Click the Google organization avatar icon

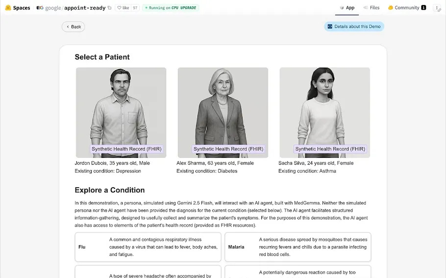[x=40, y=8]
